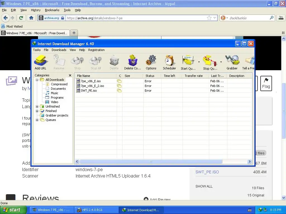Open the Scheduler clock icon
286x214 pixels.
[x=170, y=62]
